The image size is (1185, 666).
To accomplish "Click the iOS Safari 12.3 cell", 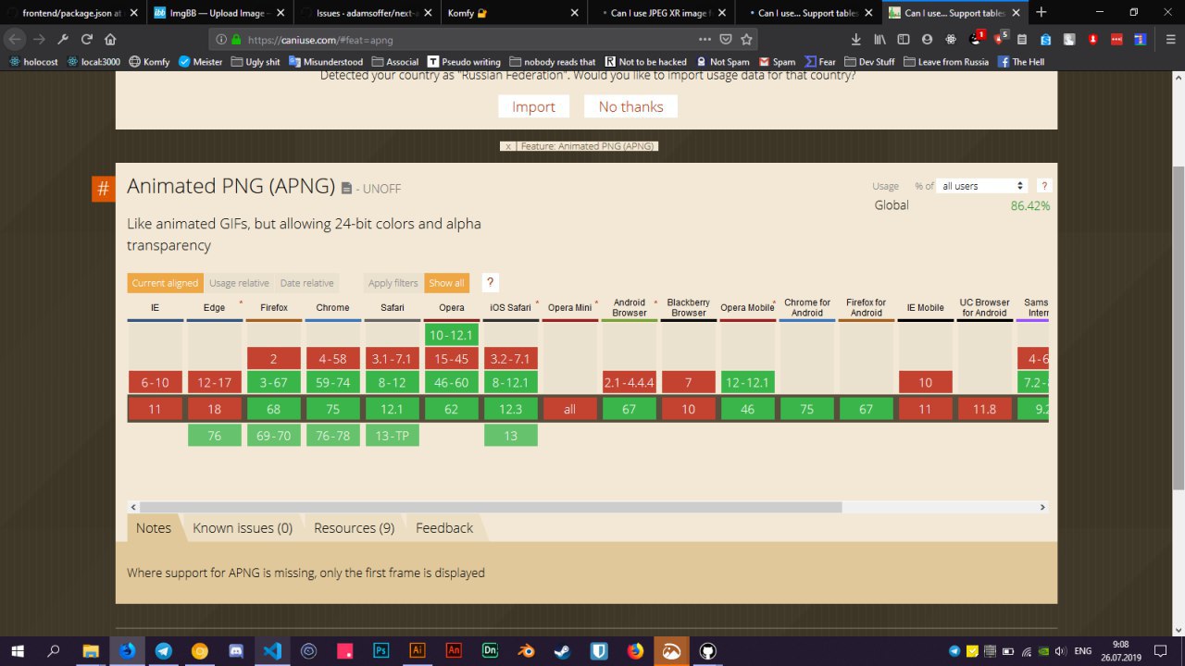I will click(511, 409).
